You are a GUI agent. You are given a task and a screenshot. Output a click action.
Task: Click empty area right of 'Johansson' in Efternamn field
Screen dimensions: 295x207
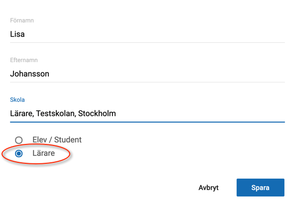(x=167, y=74)
